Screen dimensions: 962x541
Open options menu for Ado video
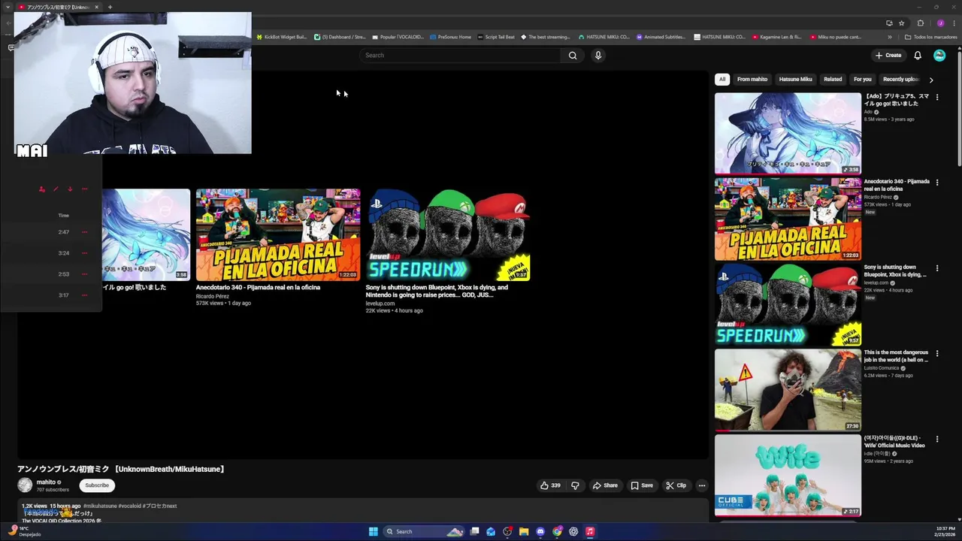click(937, 98)
